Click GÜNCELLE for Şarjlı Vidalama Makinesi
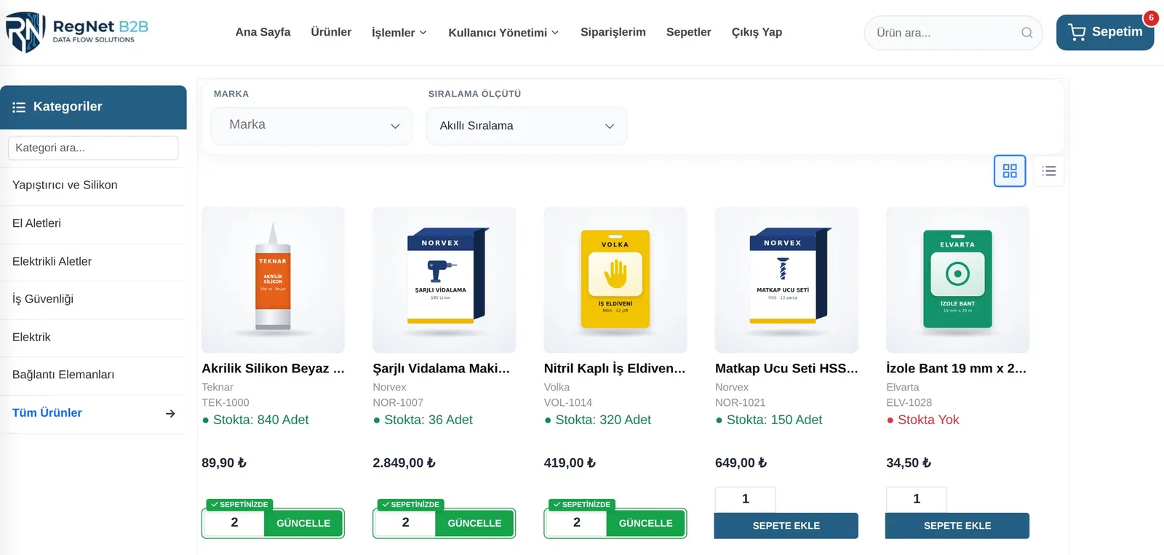Screen dimensions: 1164x555 click(474, 523)
